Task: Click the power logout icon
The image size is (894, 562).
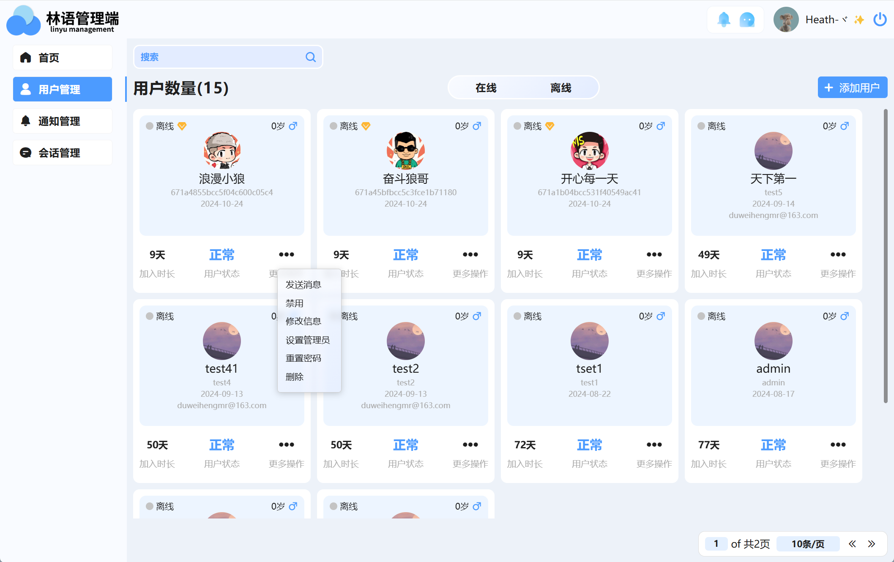Action: pyautogui.click(x=880, y=19)
